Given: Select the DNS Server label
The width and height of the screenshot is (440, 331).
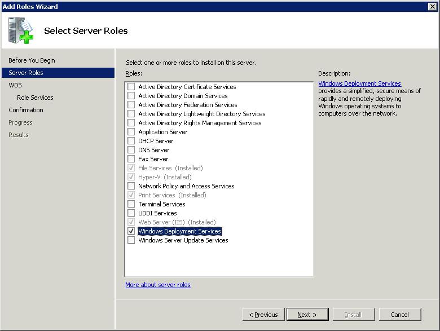Looking at the screenshot, I should [154, 150].
